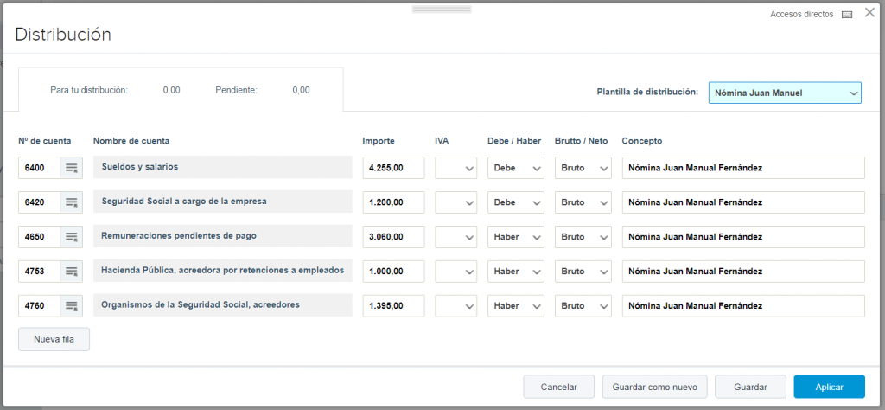Open the IVA dropdown for Sueldos y salarios
The width and height of the screenshot is (885, 410).
point(456,168)
